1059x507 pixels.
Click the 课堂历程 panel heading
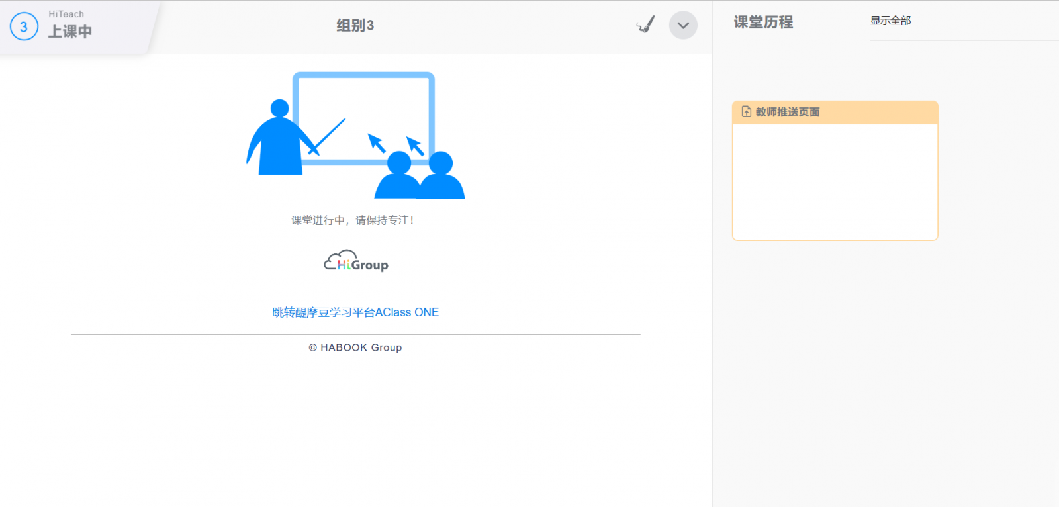click(x=763, y=23)
